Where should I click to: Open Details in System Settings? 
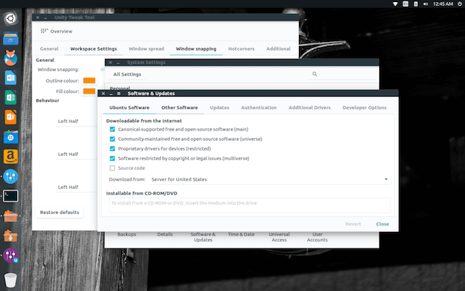(x=165, y=235)
